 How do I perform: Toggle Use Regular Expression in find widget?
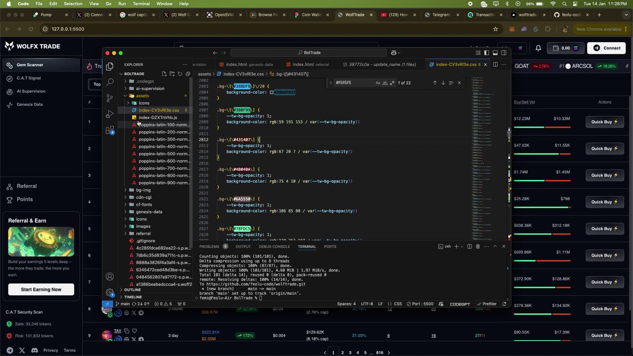click(x=392, y=83)
